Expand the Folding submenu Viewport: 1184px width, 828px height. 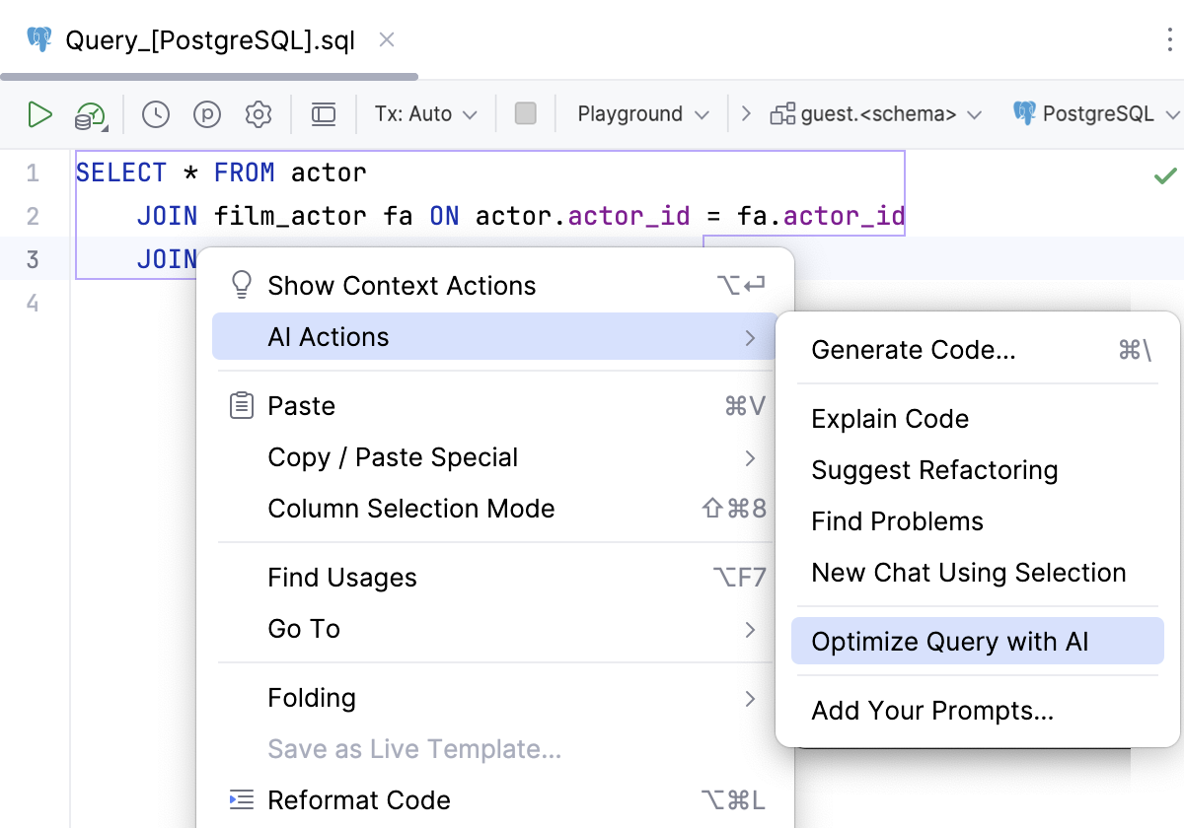coord(751,698)
